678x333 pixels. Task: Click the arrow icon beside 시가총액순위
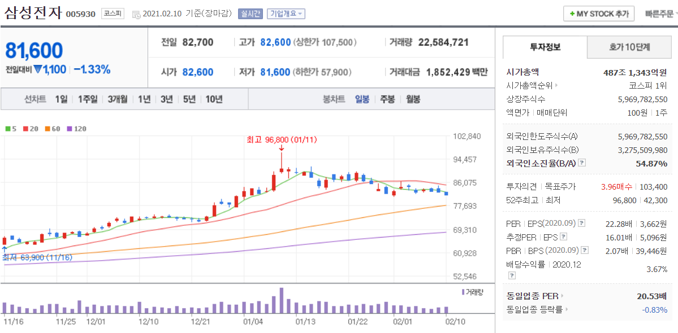556,86
